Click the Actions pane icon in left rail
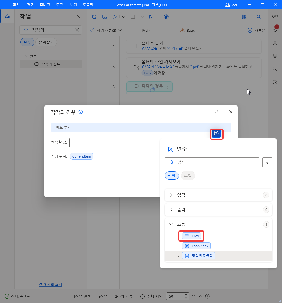The height and width of the screenshot is (303, 282). pyautogui.click(x=7, y=16)
